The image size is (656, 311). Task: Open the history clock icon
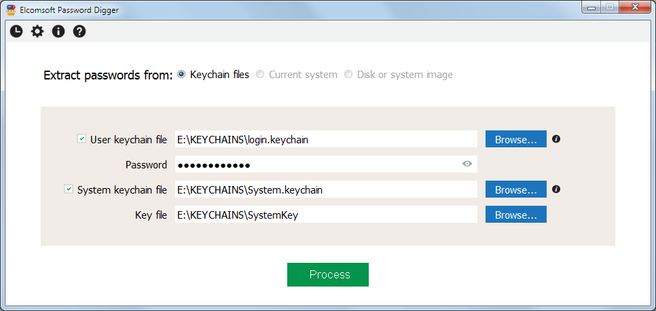(x=16, y=31)
